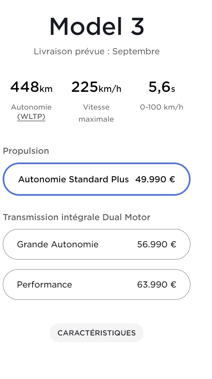Click the 448 km range figure

(x=31, y=87)
